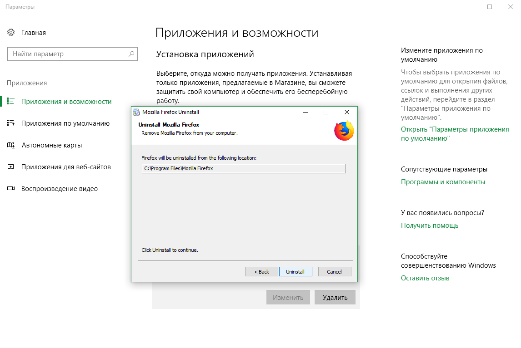This screenshot has height=348, width=521.
Task: Click the uninstaller title bar icon
Action: (136, 112)
